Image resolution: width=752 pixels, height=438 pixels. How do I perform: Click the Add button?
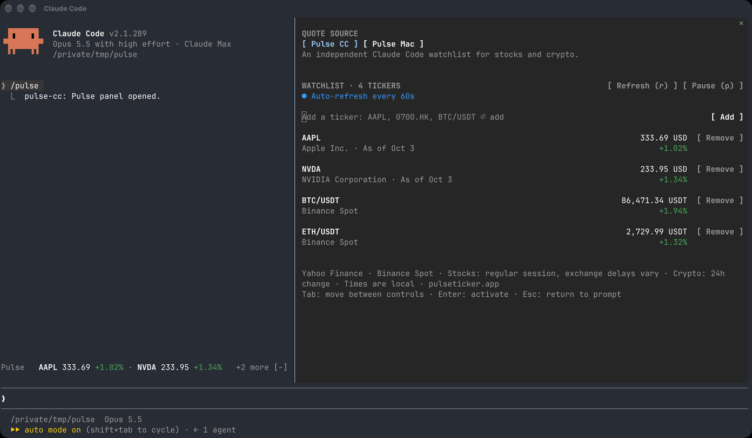pyautogui.click(x=727, y=117)
